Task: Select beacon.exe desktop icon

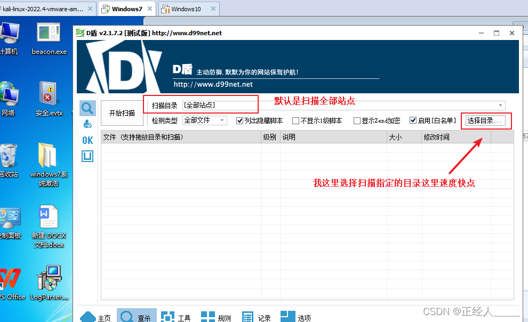Action: 49,39
